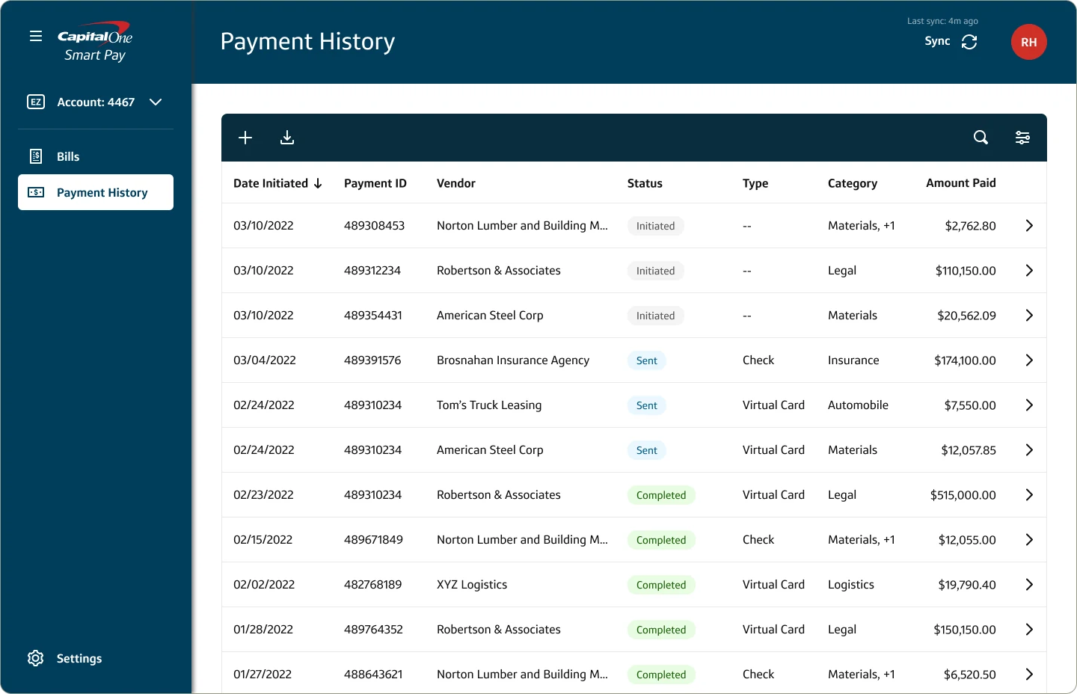This screenshot has height=694, width=1077.
Task: Click the Type column header
Action: click(755, 183)
